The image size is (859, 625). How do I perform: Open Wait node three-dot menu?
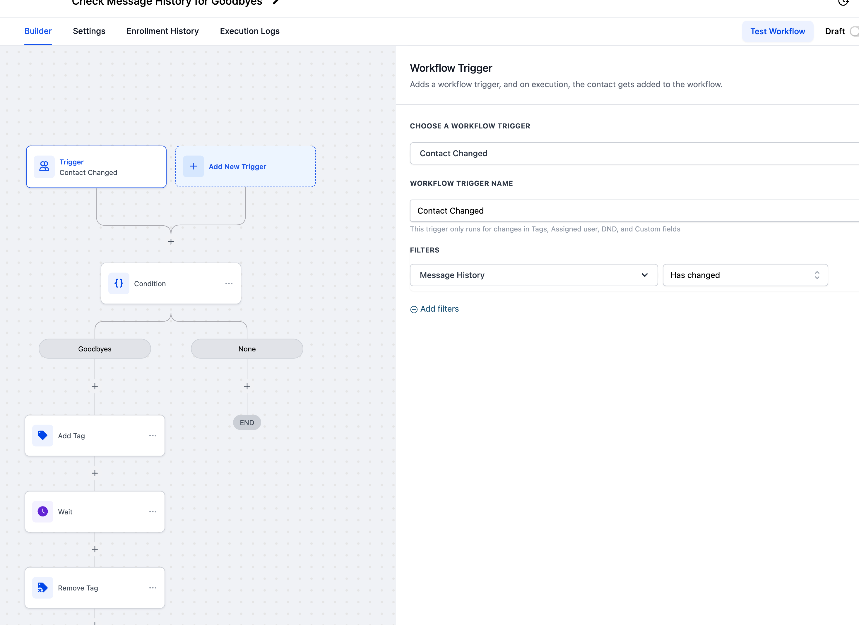pos(153,511)
